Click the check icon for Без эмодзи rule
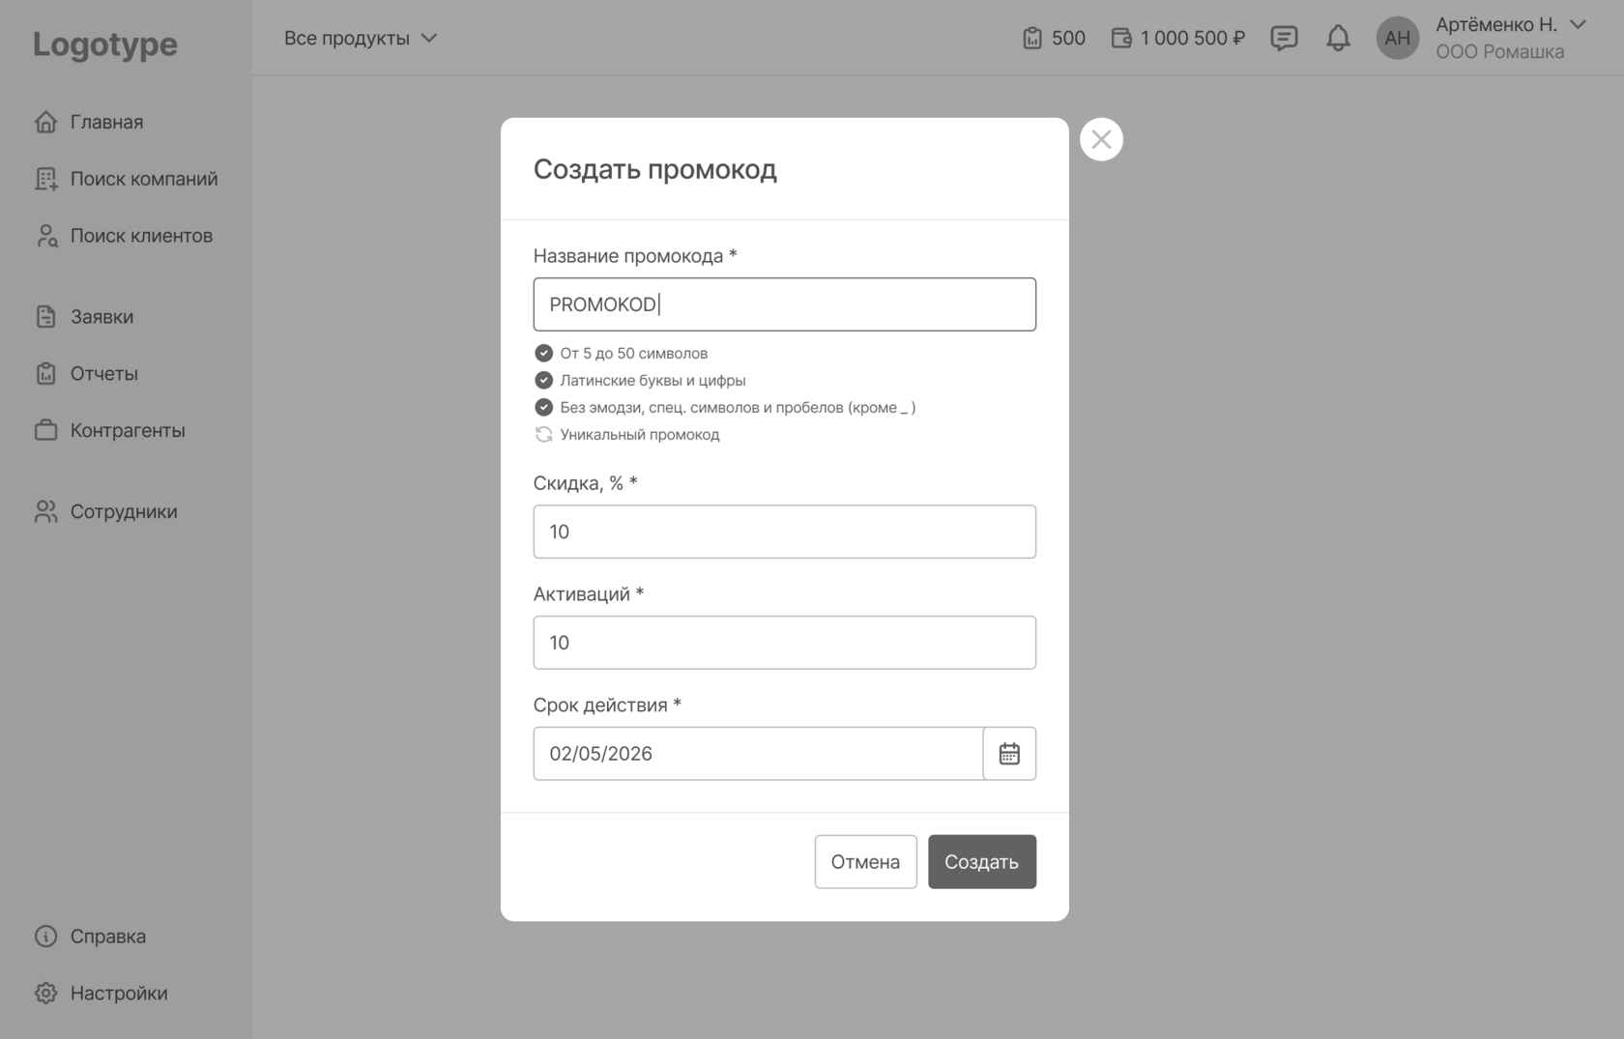 pos(543,407)
